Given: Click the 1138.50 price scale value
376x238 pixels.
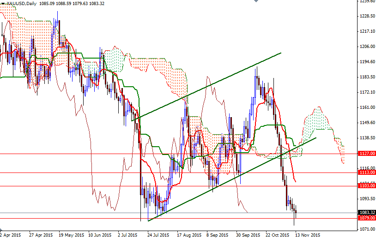Looking at the screenshot, I should pos(367,138).
